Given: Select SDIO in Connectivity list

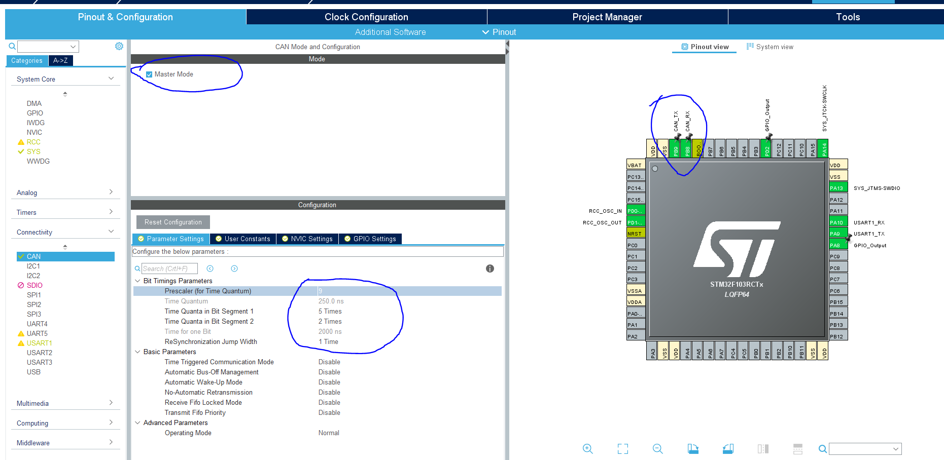Looking at the screenshot, I should click(x=34, y=285).
